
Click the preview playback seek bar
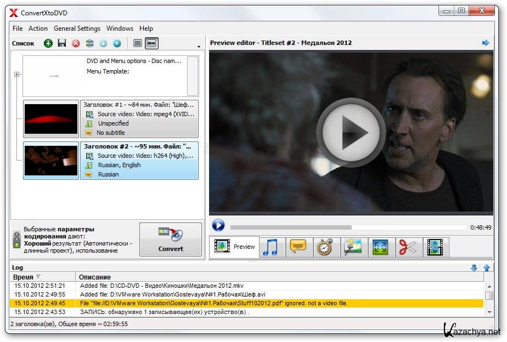tap(348, 227)
